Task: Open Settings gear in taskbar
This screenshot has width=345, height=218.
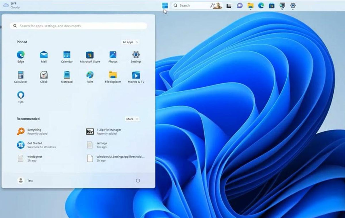Action: tap(293, 5)
